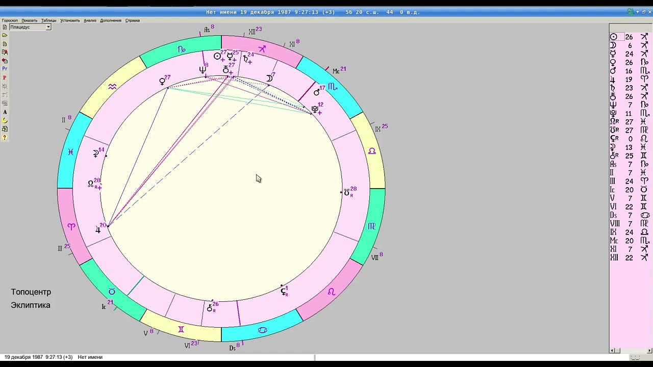Image resolution: width=653 pixels, height=367 pixels.
Task: Select the Moon glyph at 7 in chart
Action: tap(268, 78)
